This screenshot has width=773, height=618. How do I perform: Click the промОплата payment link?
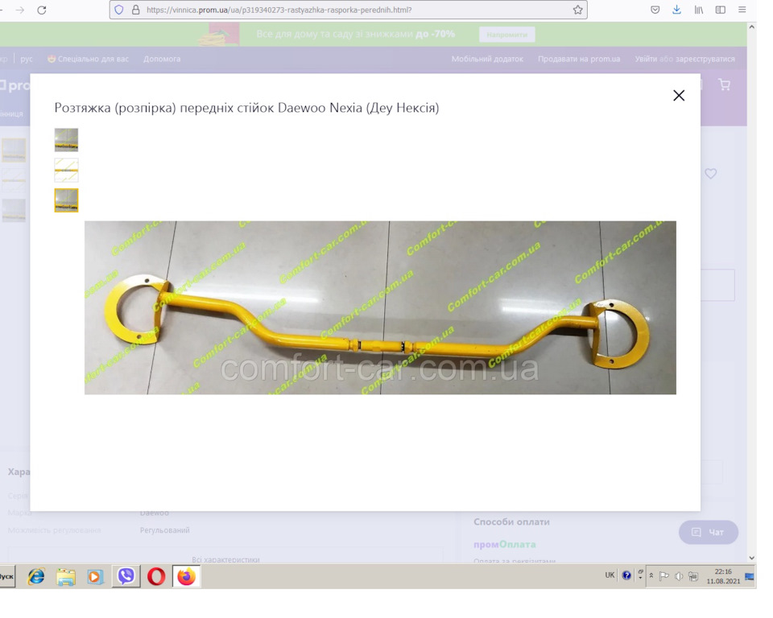click(504, 545)
